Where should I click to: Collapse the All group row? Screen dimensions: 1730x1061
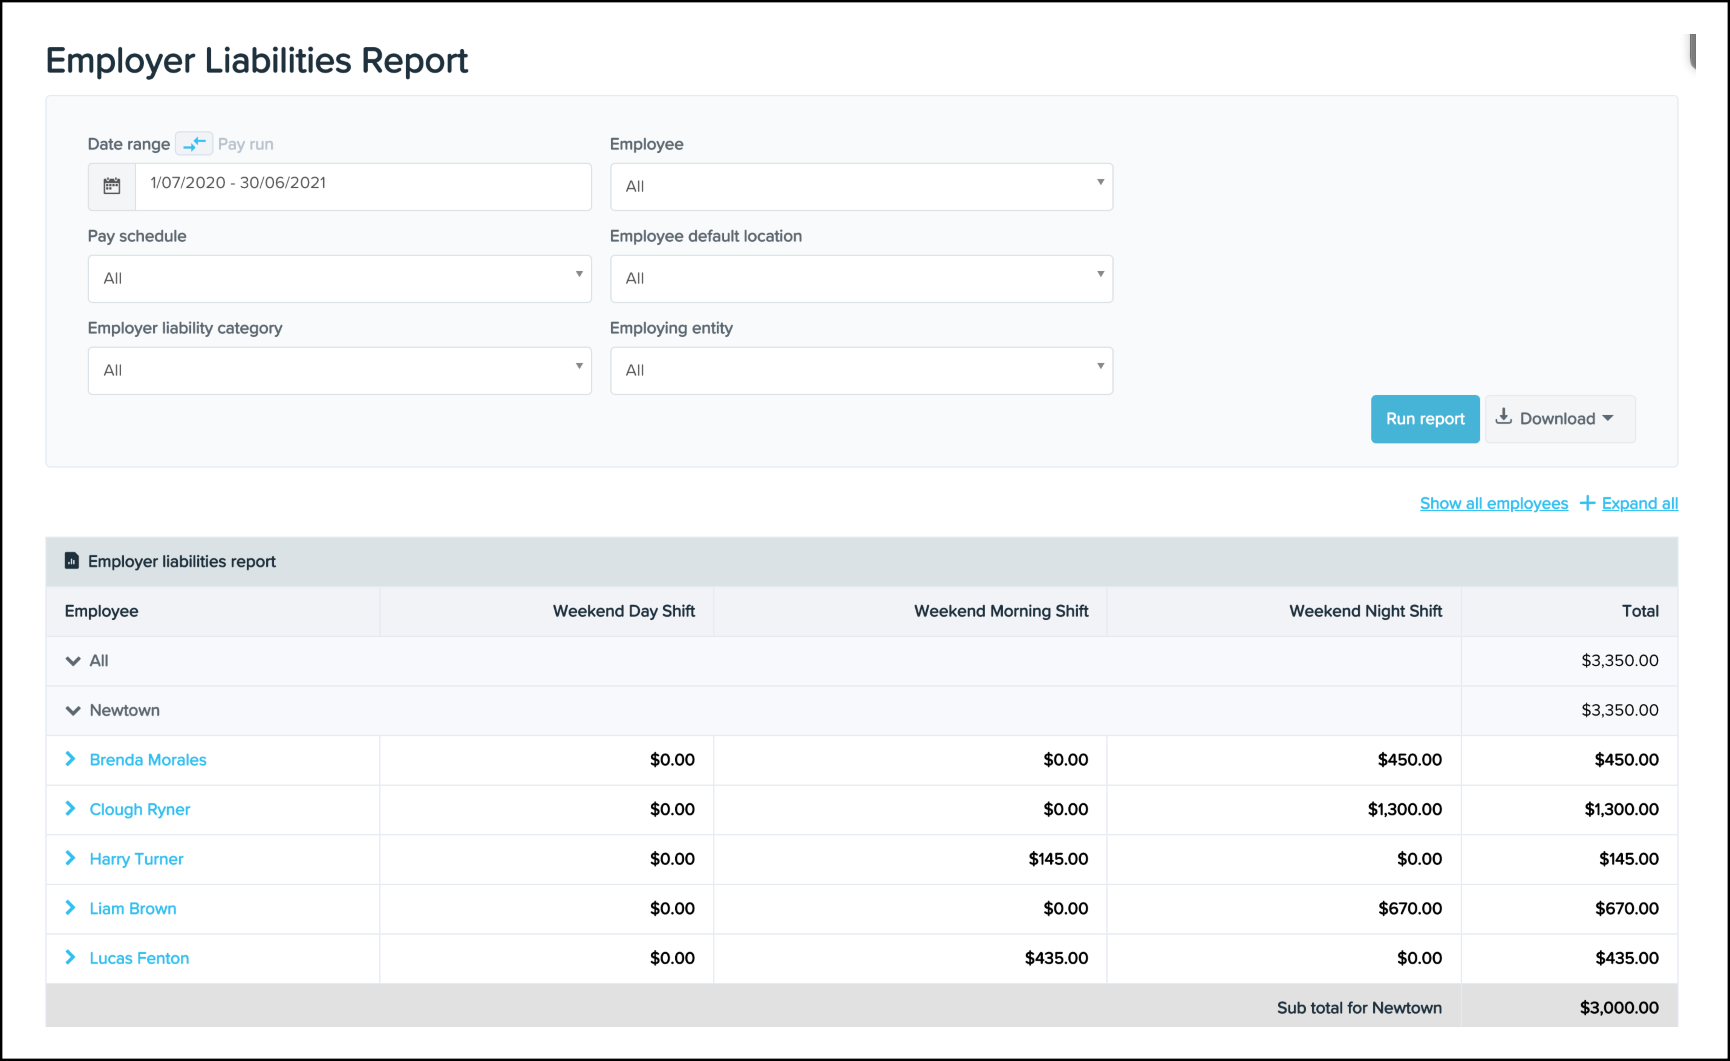73,661
